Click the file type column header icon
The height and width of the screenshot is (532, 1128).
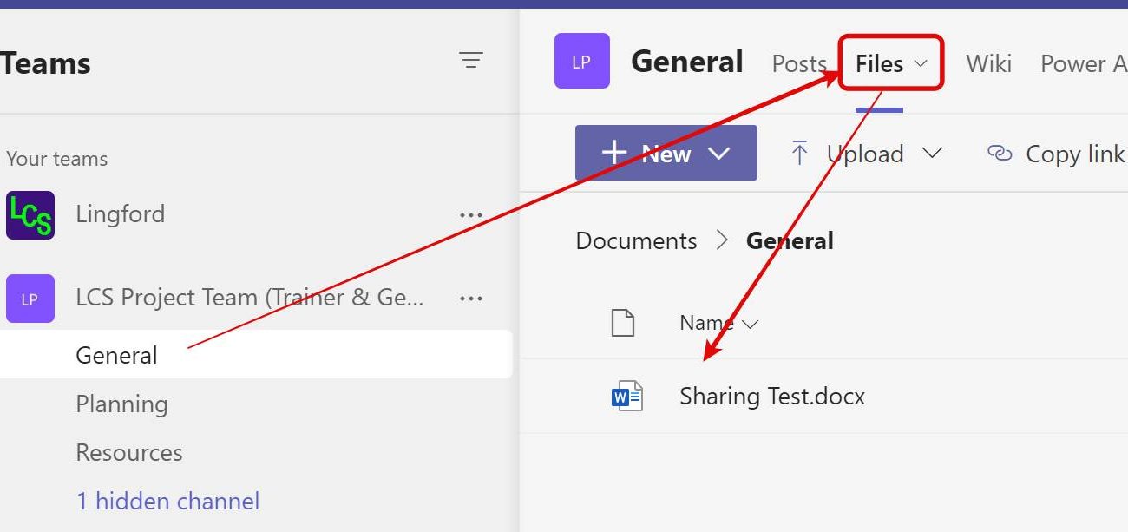click(623, 323)
